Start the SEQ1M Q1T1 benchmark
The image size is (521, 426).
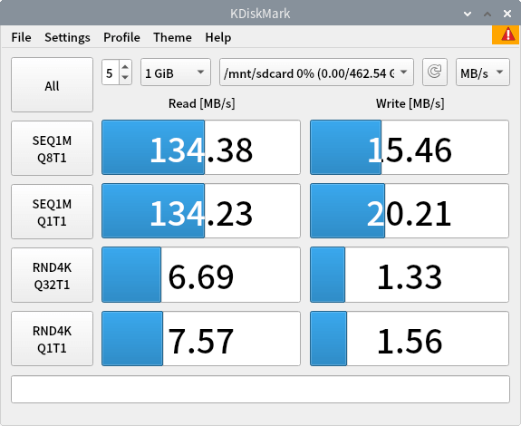(52, 212)
